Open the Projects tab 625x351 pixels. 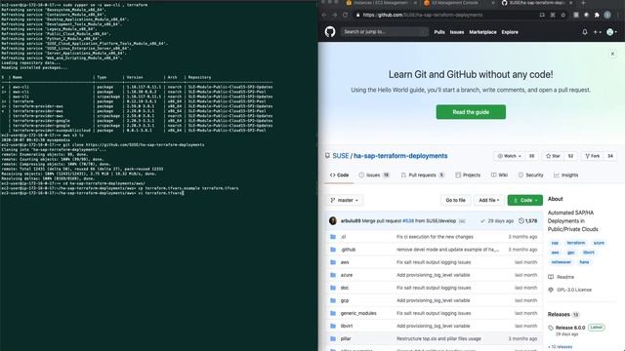point(468,175)
